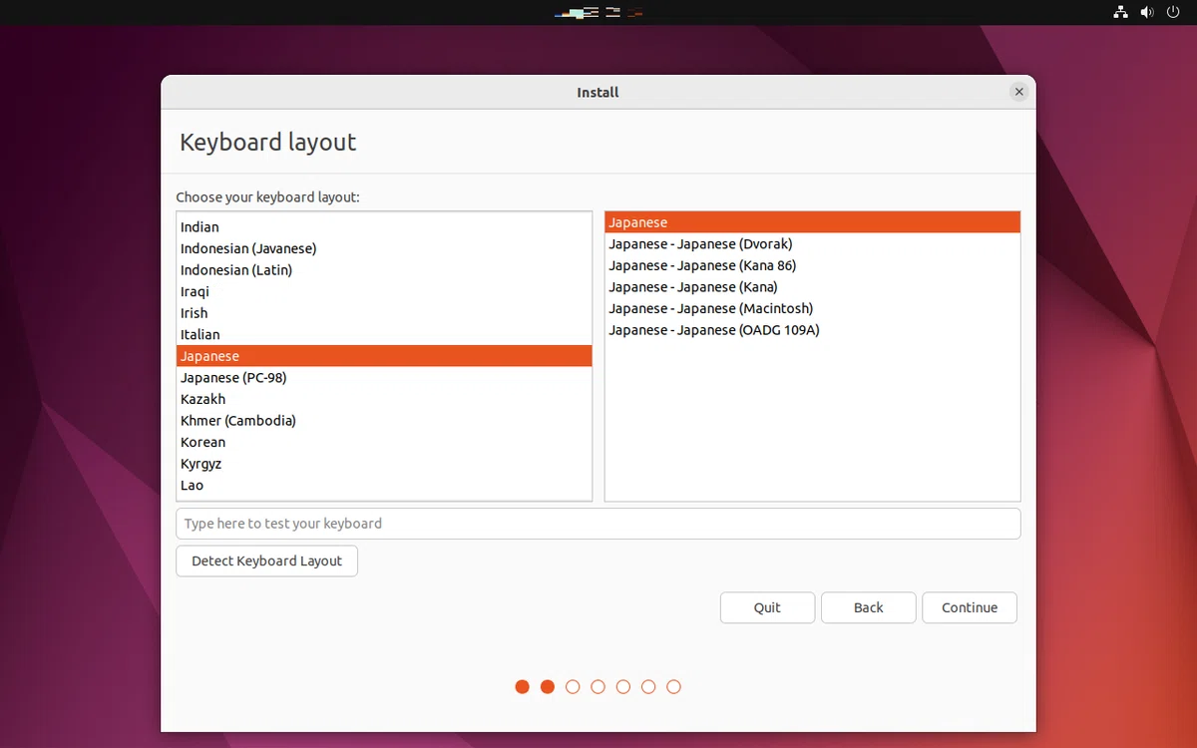Click Detect Keyboard Layout button
1197x748 pixels.
click(x=267, y=561)
